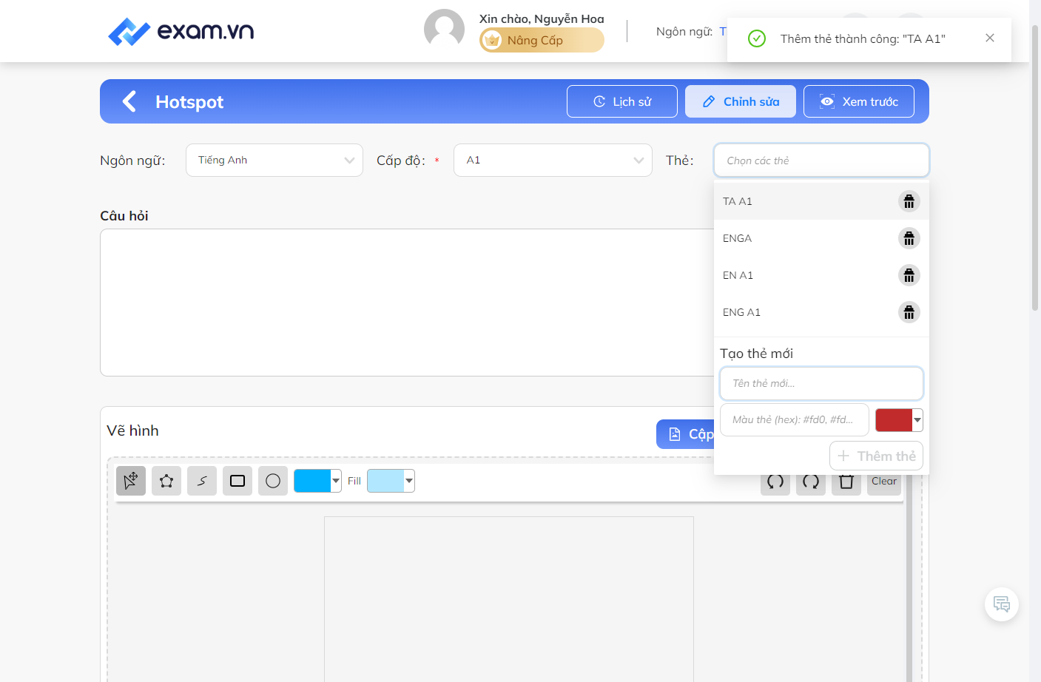Open the Tiếng Anh language dropdown
Viewport: 1041px width, 682px height.
pos(274,160)
